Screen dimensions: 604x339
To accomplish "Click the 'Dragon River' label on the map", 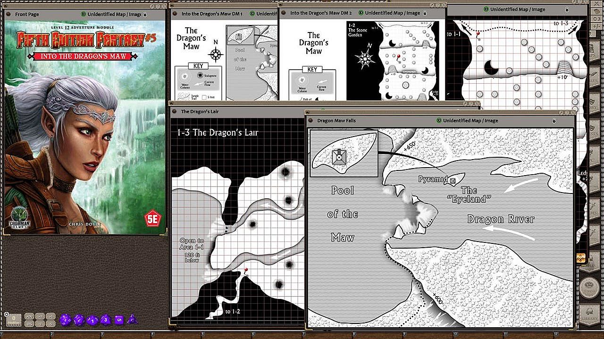I will (501, 219).
